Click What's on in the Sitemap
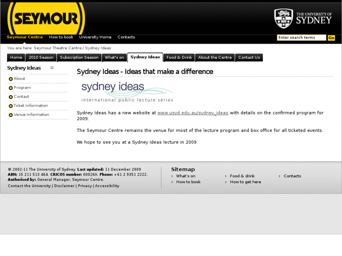 tap(186, 176)
